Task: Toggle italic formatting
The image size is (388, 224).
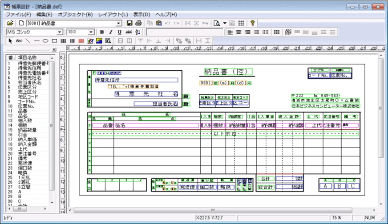Action: (x=111, y=32)
